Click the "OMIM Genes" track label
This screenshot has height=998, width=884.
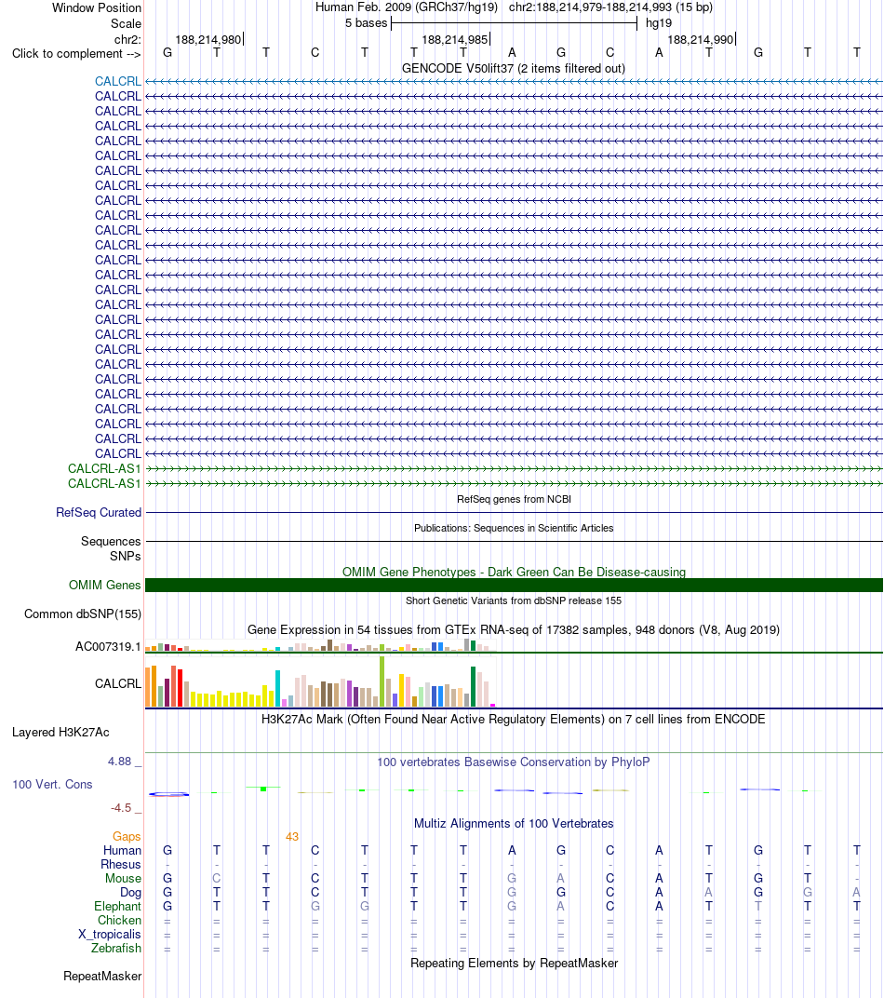coord(105,585)
